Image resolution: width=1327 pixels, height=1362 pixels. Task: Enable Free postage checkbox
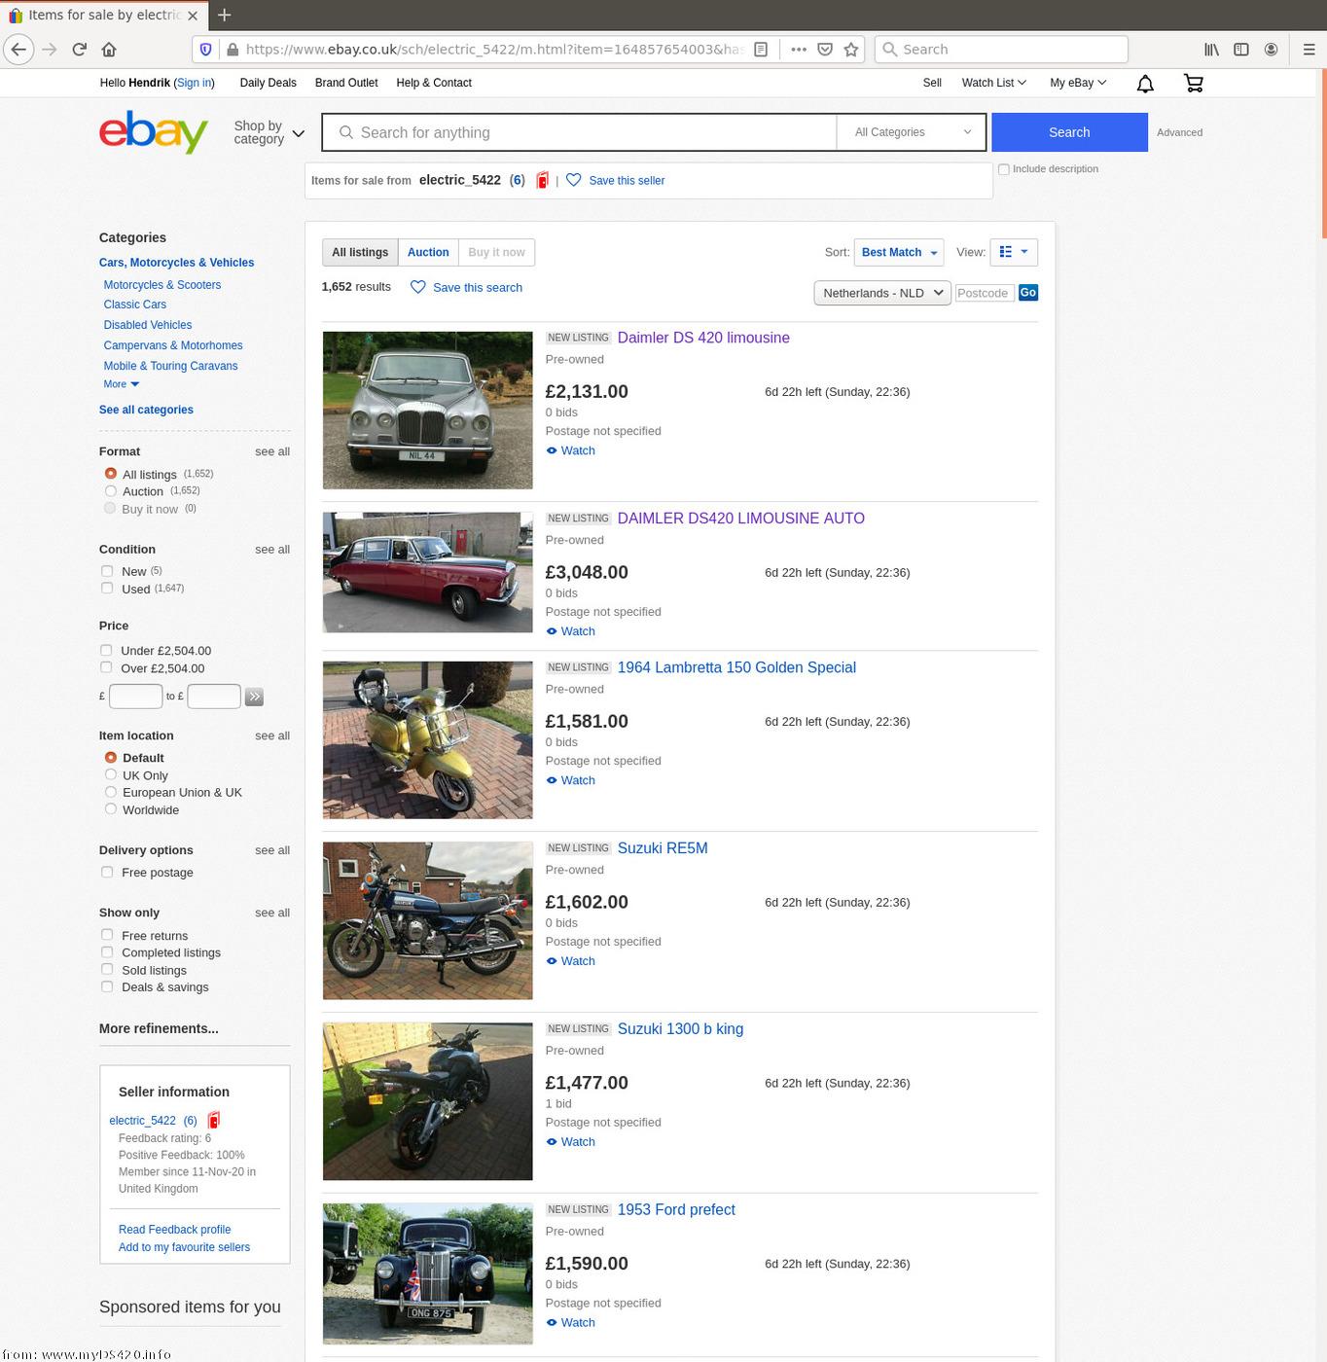107,872
